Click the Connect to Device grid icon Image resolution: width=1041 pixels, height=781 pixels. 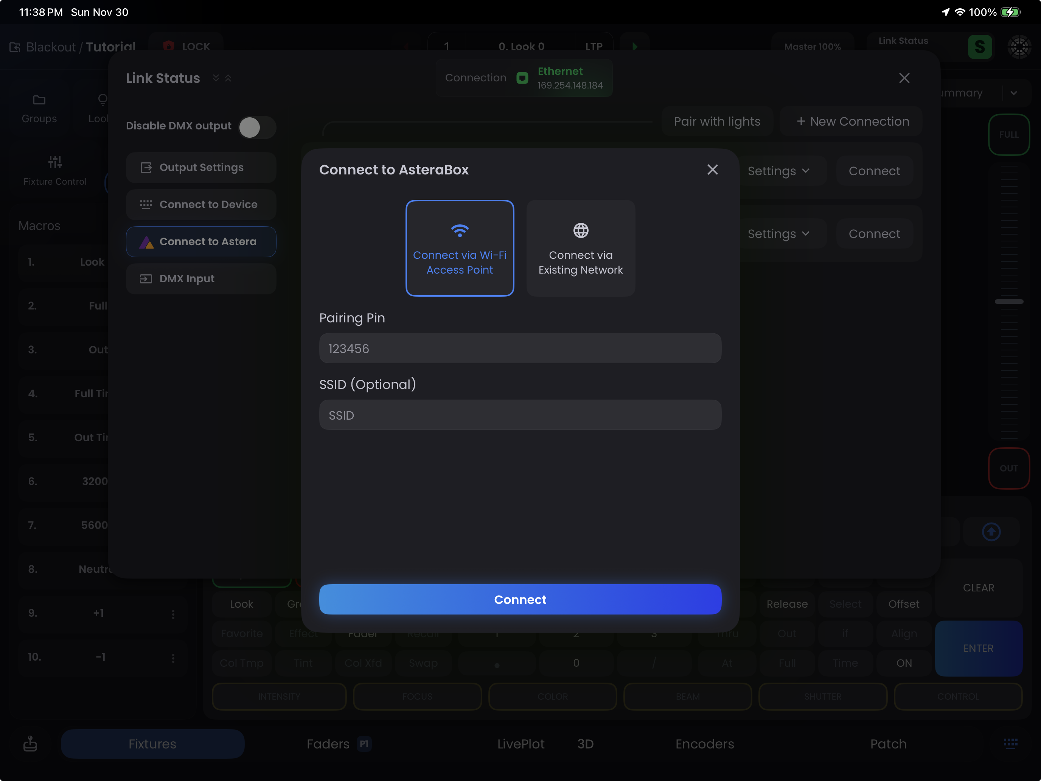(146, 204)
